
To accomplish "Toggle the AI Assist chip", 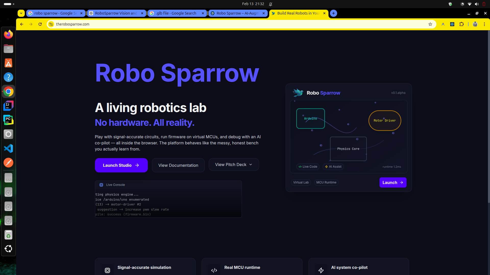I will point(333,167).
